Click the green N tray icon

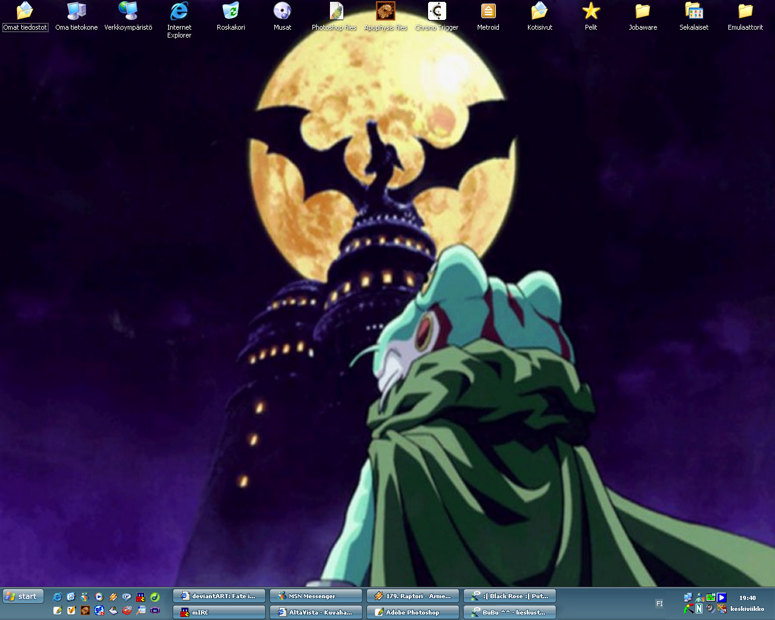coord(699,608)
